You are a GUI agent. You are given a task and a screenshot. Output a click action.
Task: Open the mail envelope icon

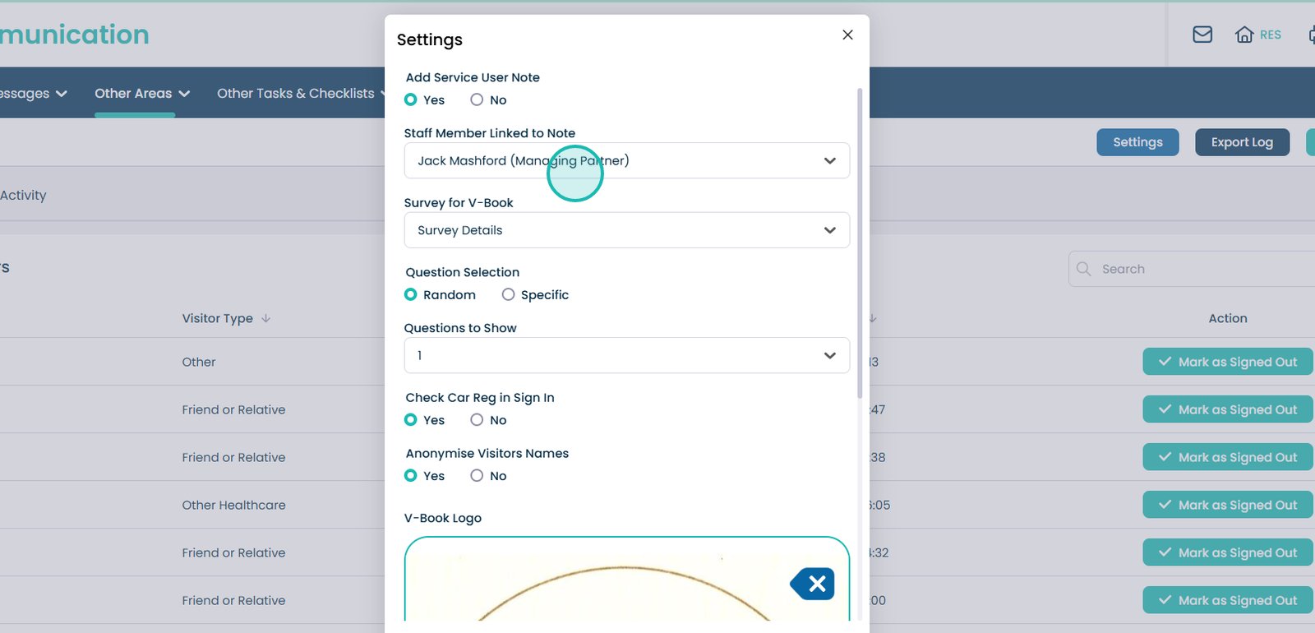pos(1202,35)
